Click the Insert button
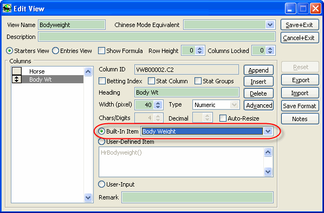The height and width of the screenshot is (213, 324). click(258, 82)
